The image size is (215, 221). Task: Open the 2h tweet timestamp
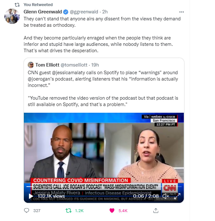click(105, 12)
